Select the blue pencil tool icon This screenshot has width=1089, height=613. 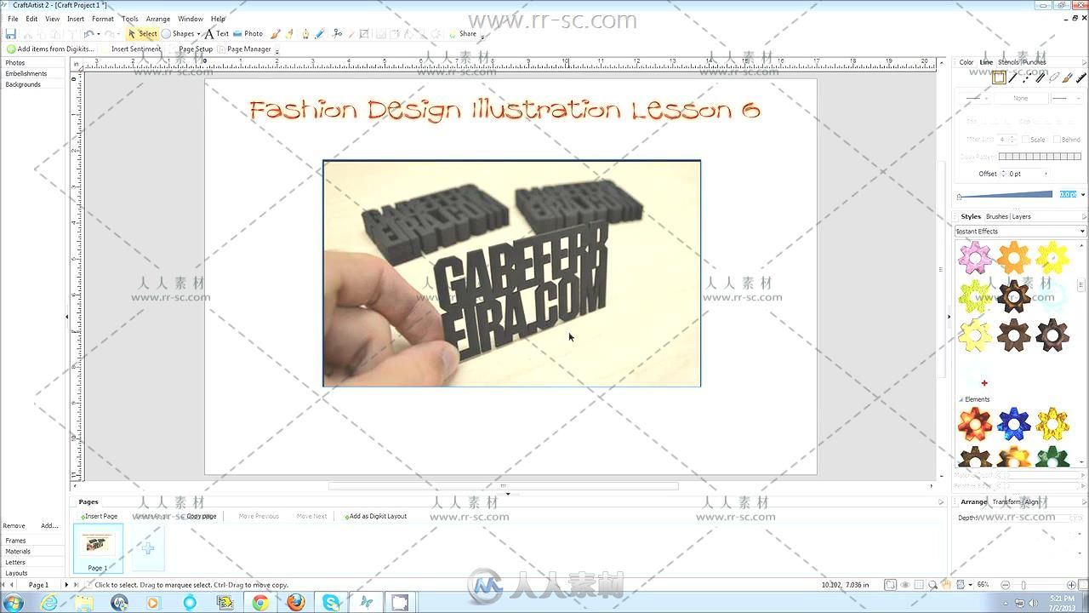point(320,34)
